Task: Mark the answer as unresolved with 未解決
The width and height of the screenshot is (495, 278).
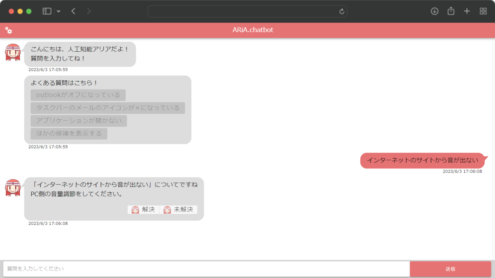Action: tap(179, 209)
